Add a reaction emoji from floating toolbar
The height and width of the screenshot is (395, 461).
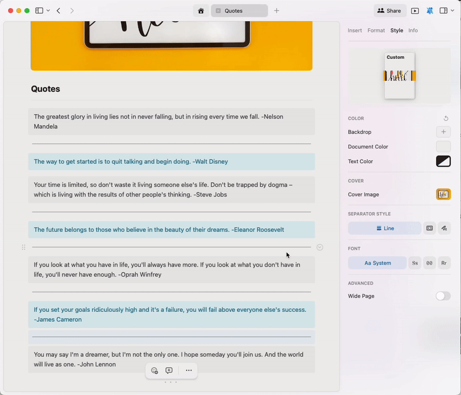coord(154,371)
